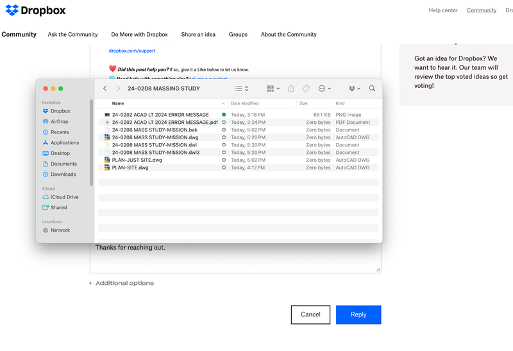
Task: Click the sync status icon of MASS STUDY-MISSION.bak
Action: click(x=224, y=130)
